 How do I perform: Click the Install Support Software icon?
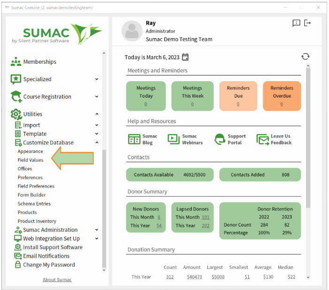coord(18,247)
